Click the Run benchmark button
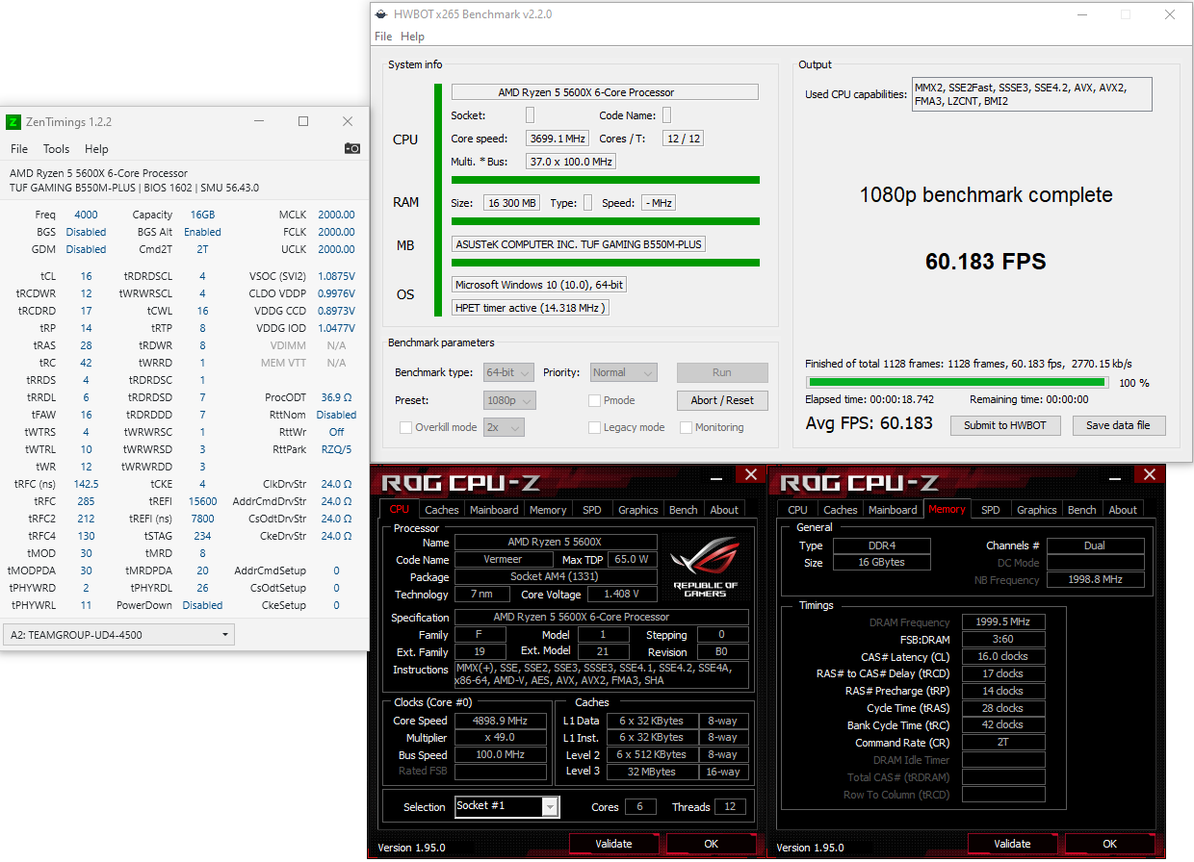The width and height of the screenshot is (1194, 862). tap(722, 372)
